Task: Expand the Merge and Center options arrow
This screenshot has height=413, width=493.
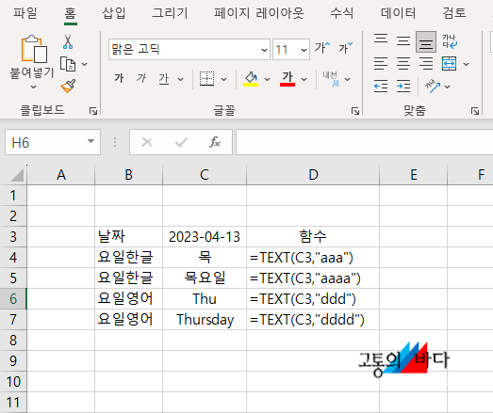Action: click(x=467, y=64)
